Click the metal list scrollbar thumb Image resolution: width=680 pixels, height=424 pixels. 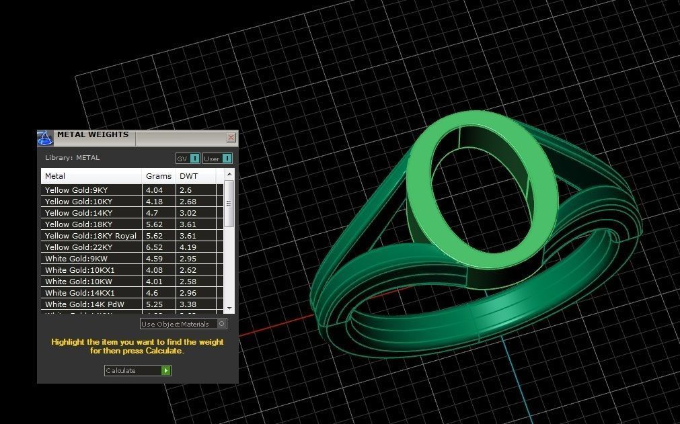(x=229, y=203)
